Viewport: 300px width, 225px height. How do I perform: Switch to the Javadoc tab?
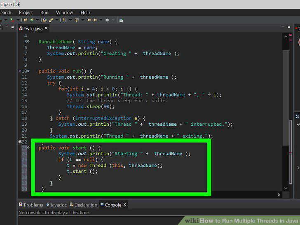pos(56,205)
